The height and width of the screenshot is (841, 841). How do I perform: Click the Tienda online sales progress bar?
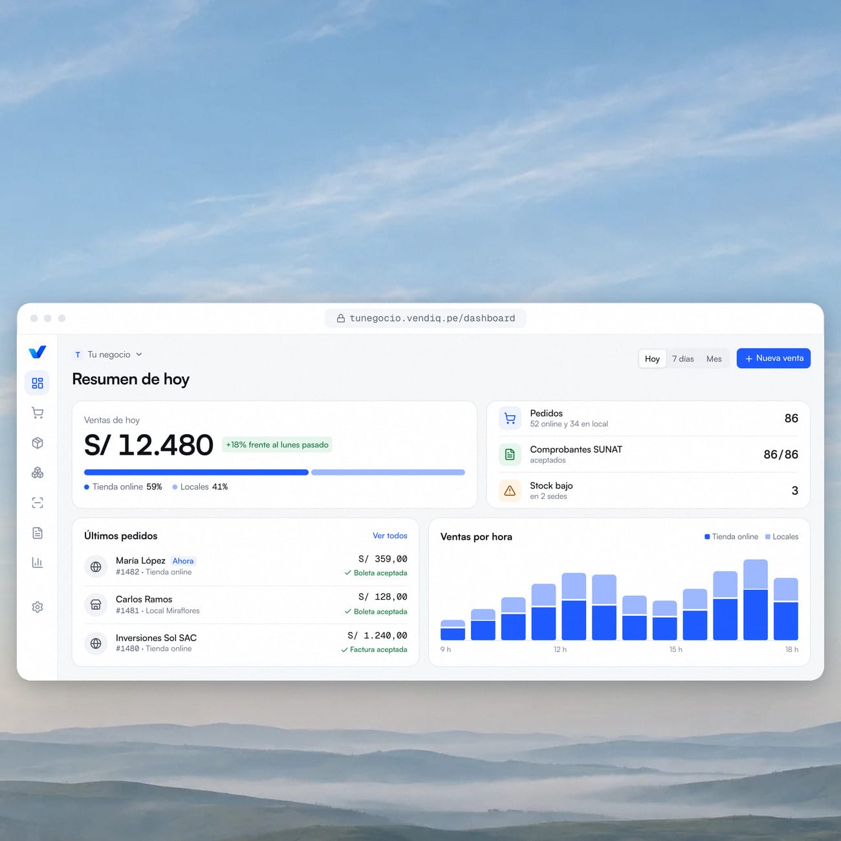click(x=196, y=472)
